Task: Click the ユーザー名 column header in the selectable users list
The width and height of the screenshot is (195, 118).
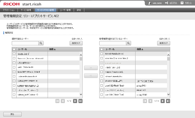Action: coord(32,49)
